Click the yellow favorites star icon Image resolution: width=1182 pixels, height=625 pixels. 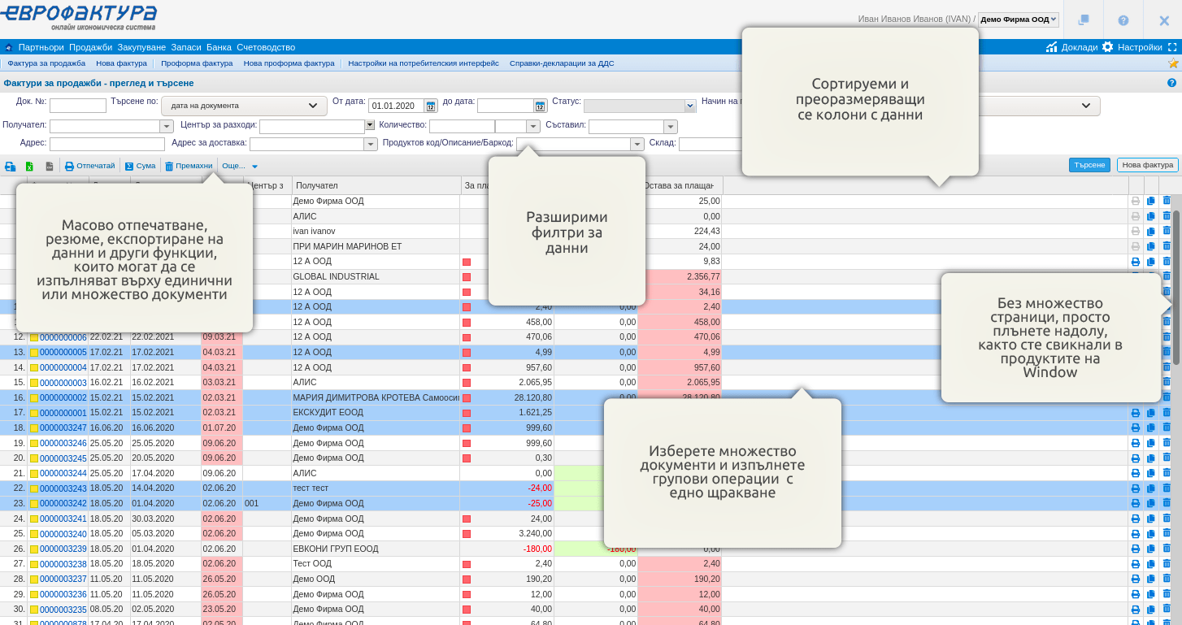pos(1173,63)
